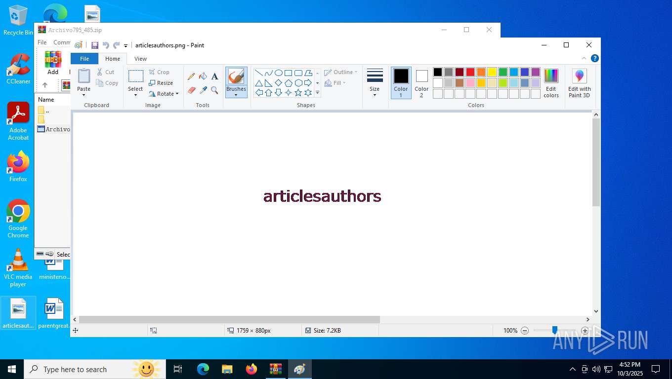Viewport: 672px width, 379px height.
Task: Open Customize Quick Access Toolbar dropdown
Action: [126, 46]
